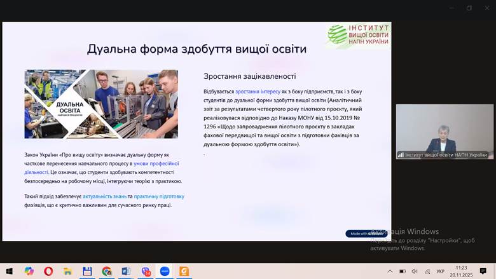Open the Windows Start menu
This screenshot has height=279, width=496.
(10, 271)
